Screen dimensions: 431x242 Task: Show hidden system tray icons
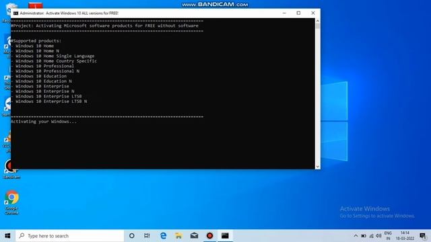point(356,236)
